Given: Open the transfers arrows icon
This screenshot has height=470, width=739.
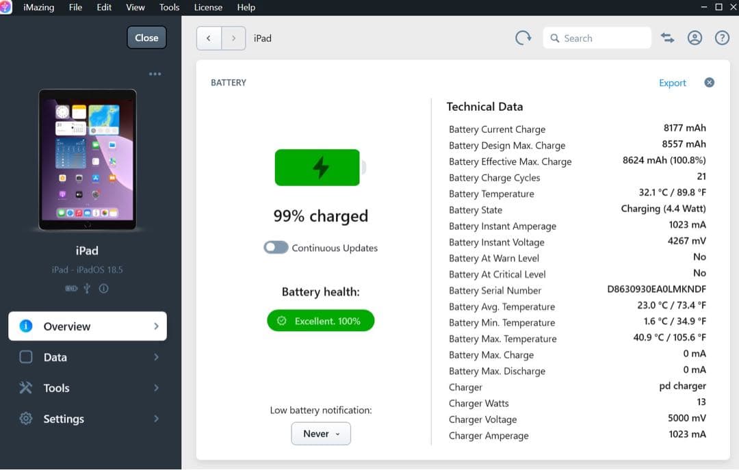Looking at the screenshot, I should pyautogui.click(x=667, y=38).
